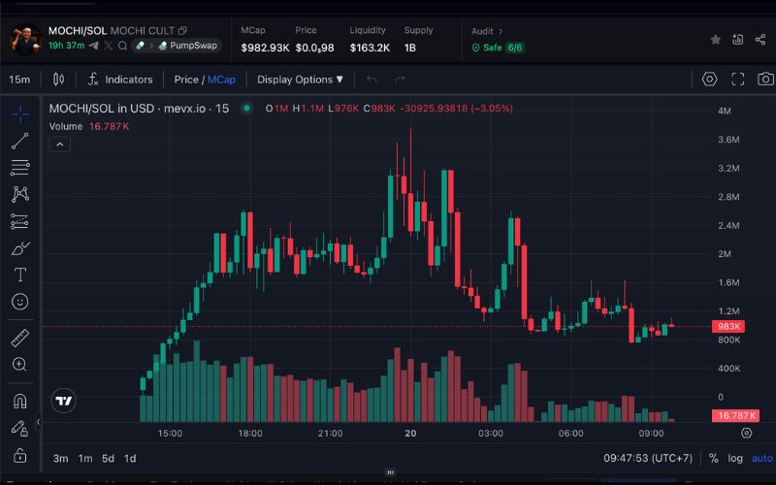Add MOCHI to favorites with star icon

715,40
